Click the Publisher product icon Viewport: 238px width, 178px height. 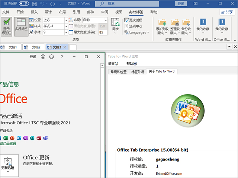click(32, 138)
